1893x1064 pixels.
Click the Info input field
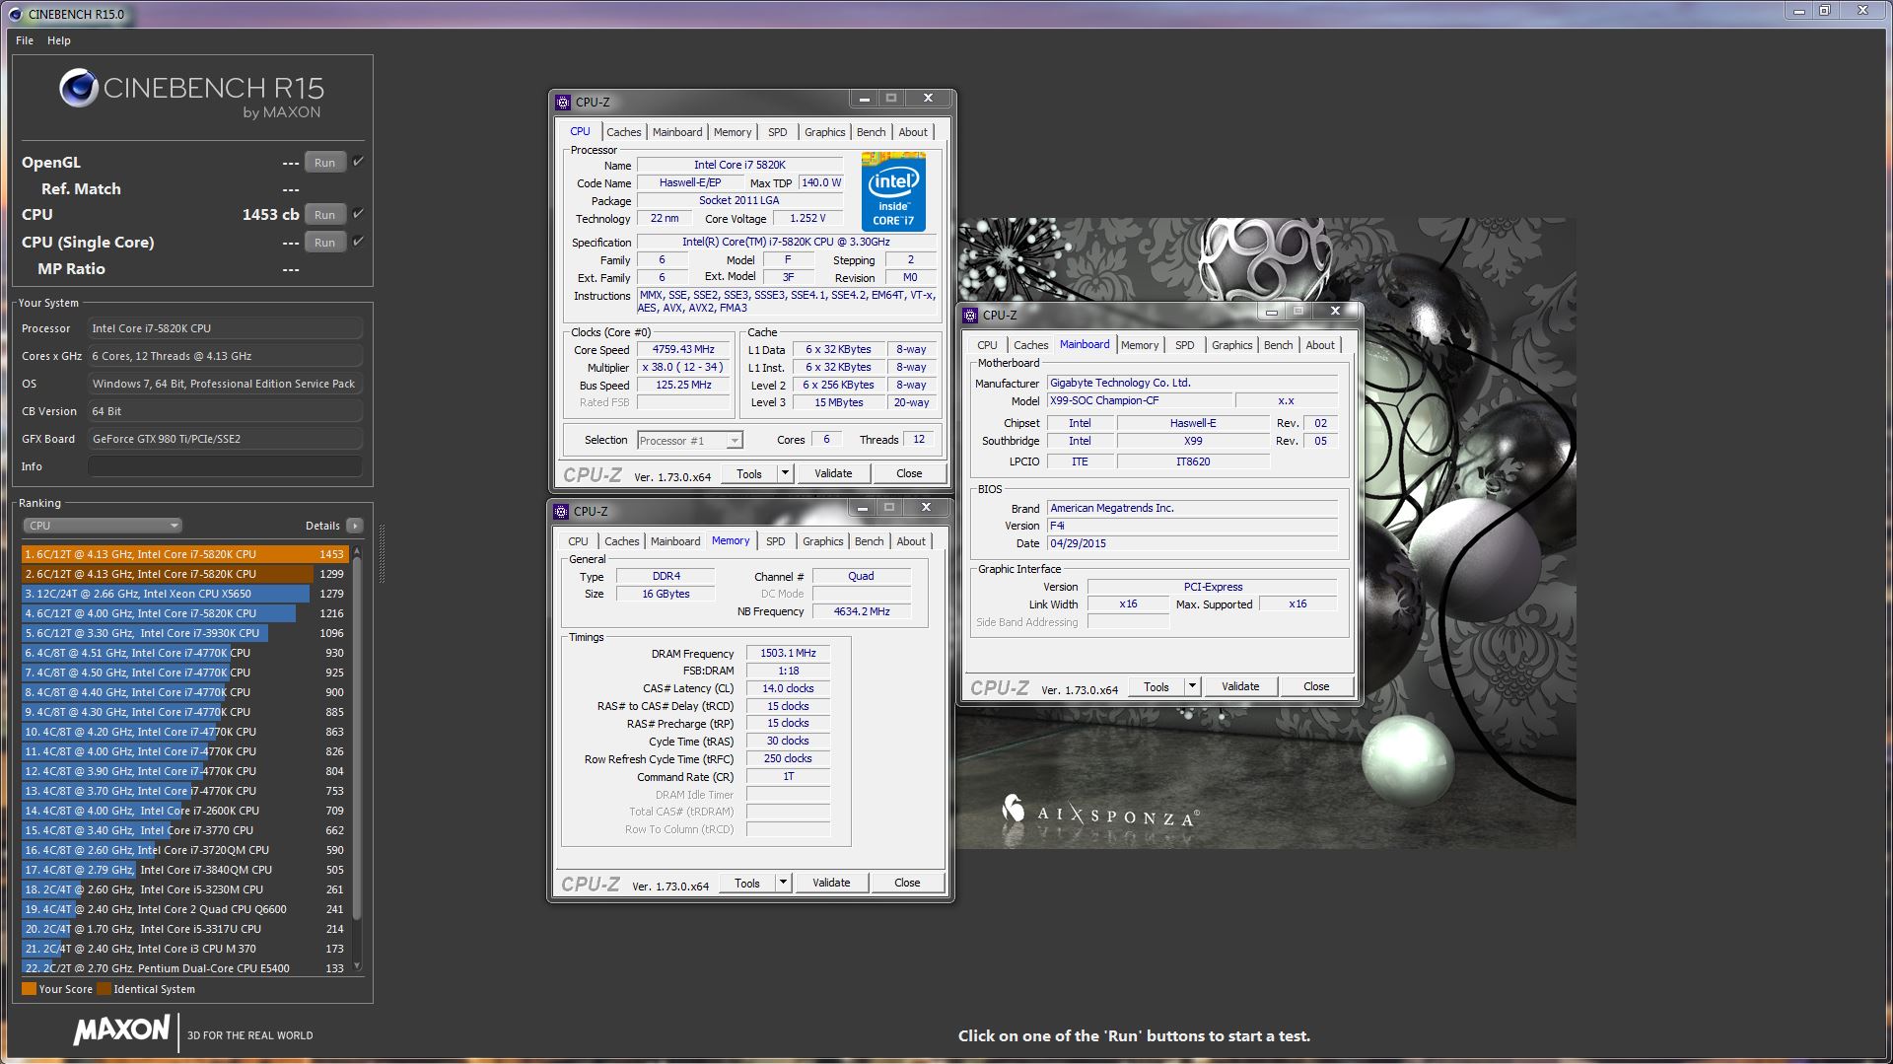[x=225, y=466]
